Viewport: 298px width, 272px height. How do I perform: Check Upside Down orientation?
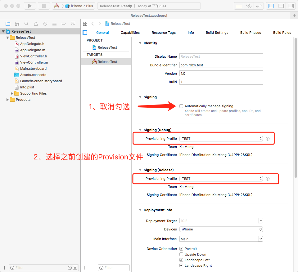coord(181,254)
